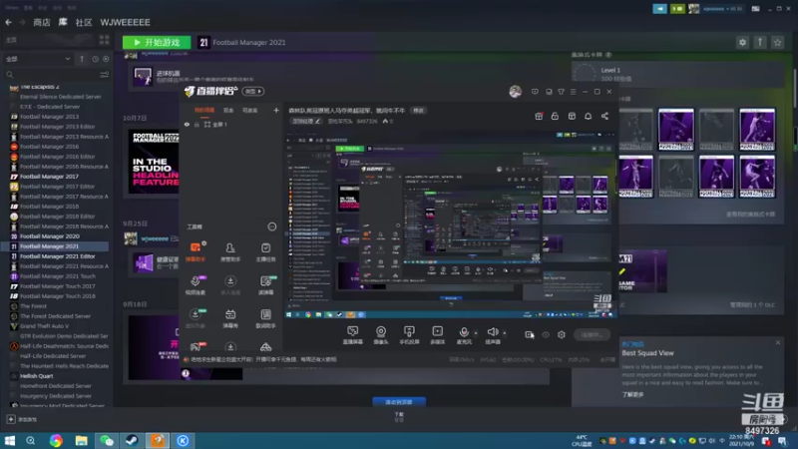The height and width of the screenshot is (449, 798).
Task: Toggle visibility eye of 全屏 1 source
Action: coord(187,124)
